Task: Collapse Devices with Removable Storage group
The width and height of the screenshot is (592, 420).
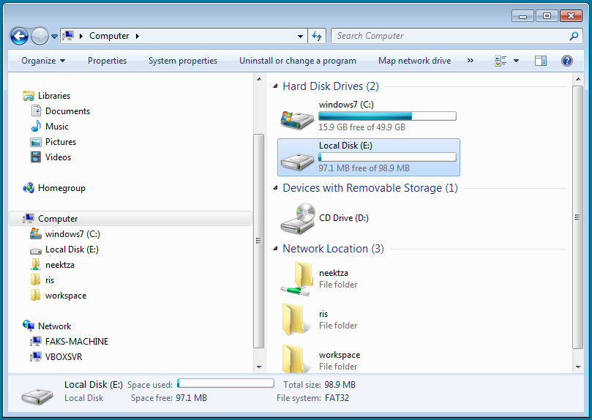Action: (x=275, y=188)
